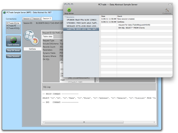This screenshot has height=133, width=178.
Task: Click the Mac window toolbar toggle pill button
Action: [170, 4]
